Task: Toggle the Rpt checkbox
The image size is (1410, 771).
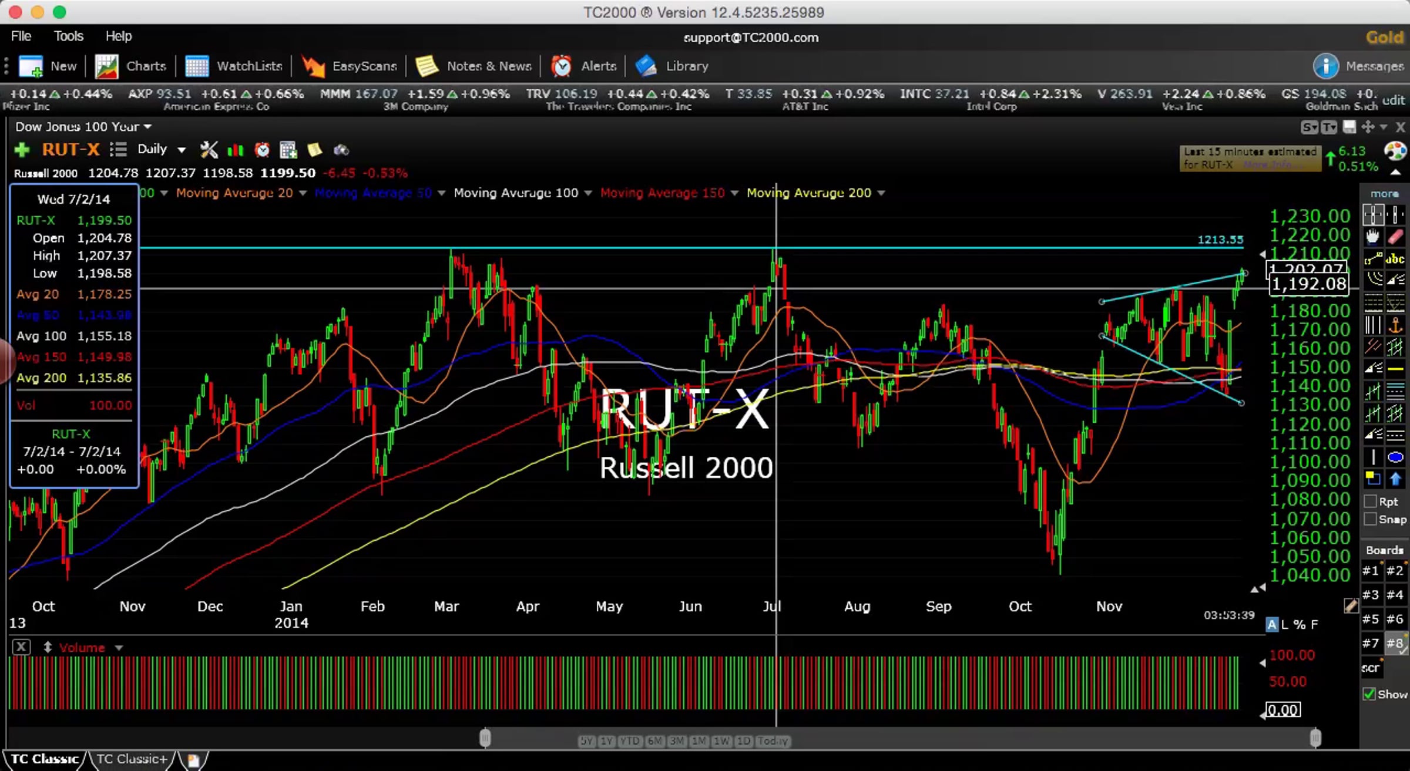Action: coord(1370,501)
